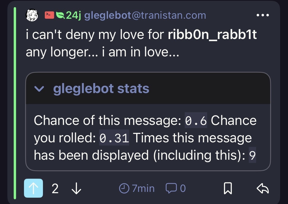This screenshot has height=204, width=288.
Task: Click the vote score number 2
Action: (55, 188)
